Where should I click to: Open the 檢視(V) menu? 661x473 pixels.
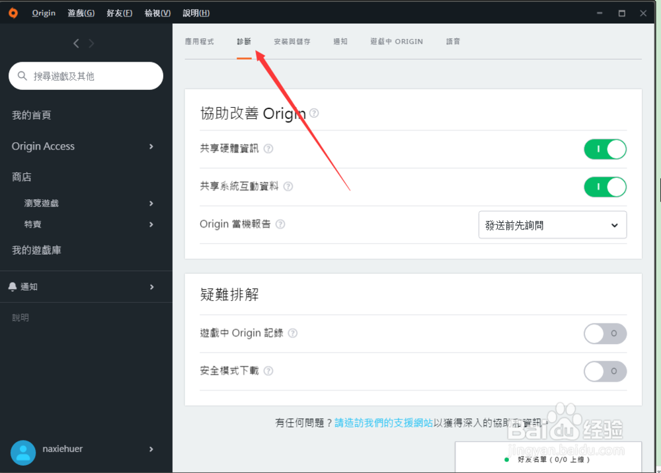coord(157,13)
